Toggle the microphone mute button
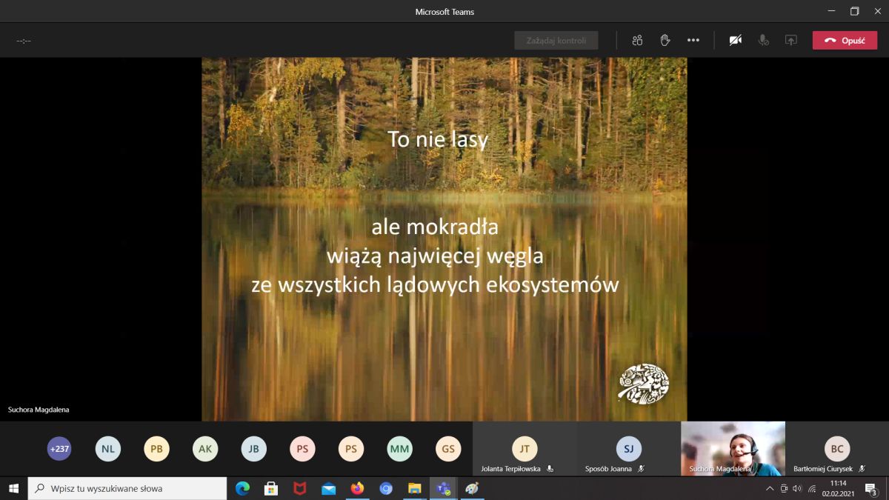This screenshot has width=889, height=500. pyautogui.click(x=763, y=41)
